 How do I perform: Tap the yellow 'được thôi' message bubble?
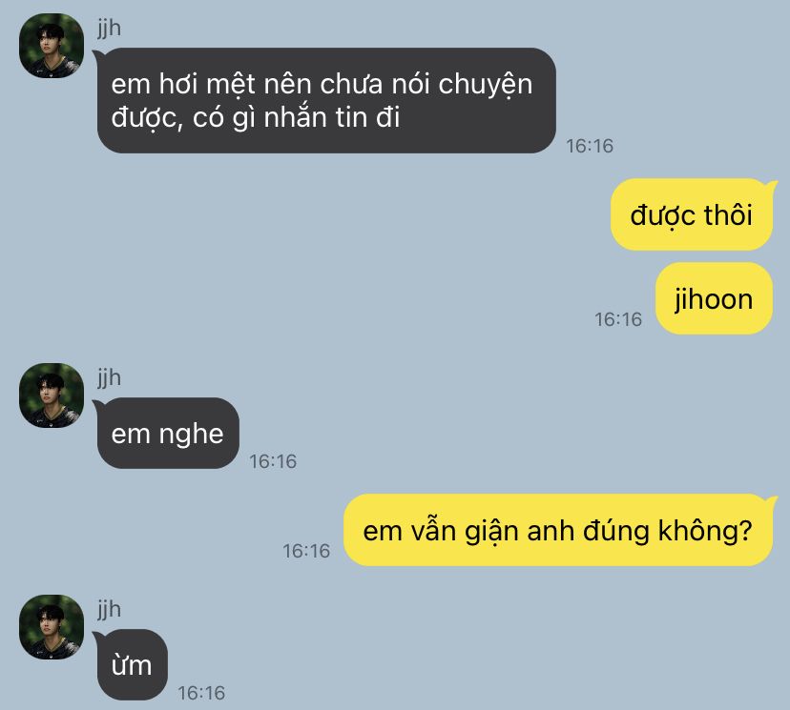pyautogui.click(x=691, y=214)
